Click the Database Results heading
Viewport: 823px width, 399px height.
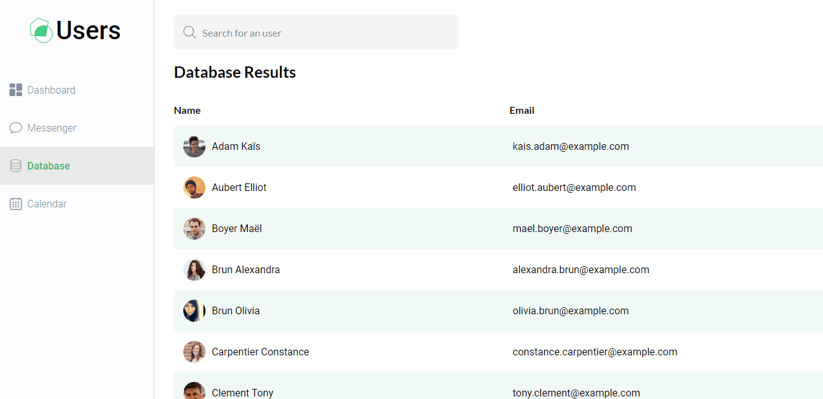pos(235,72)
